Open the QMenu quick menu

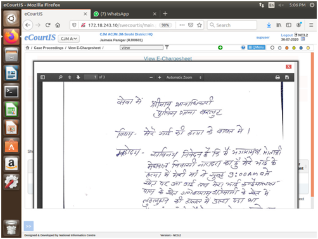tap(257, 48)
